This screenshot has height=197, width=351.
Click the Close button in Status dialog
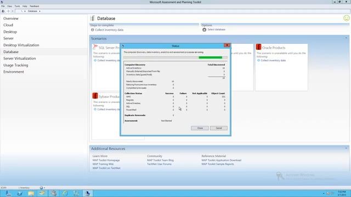[200, 128]
